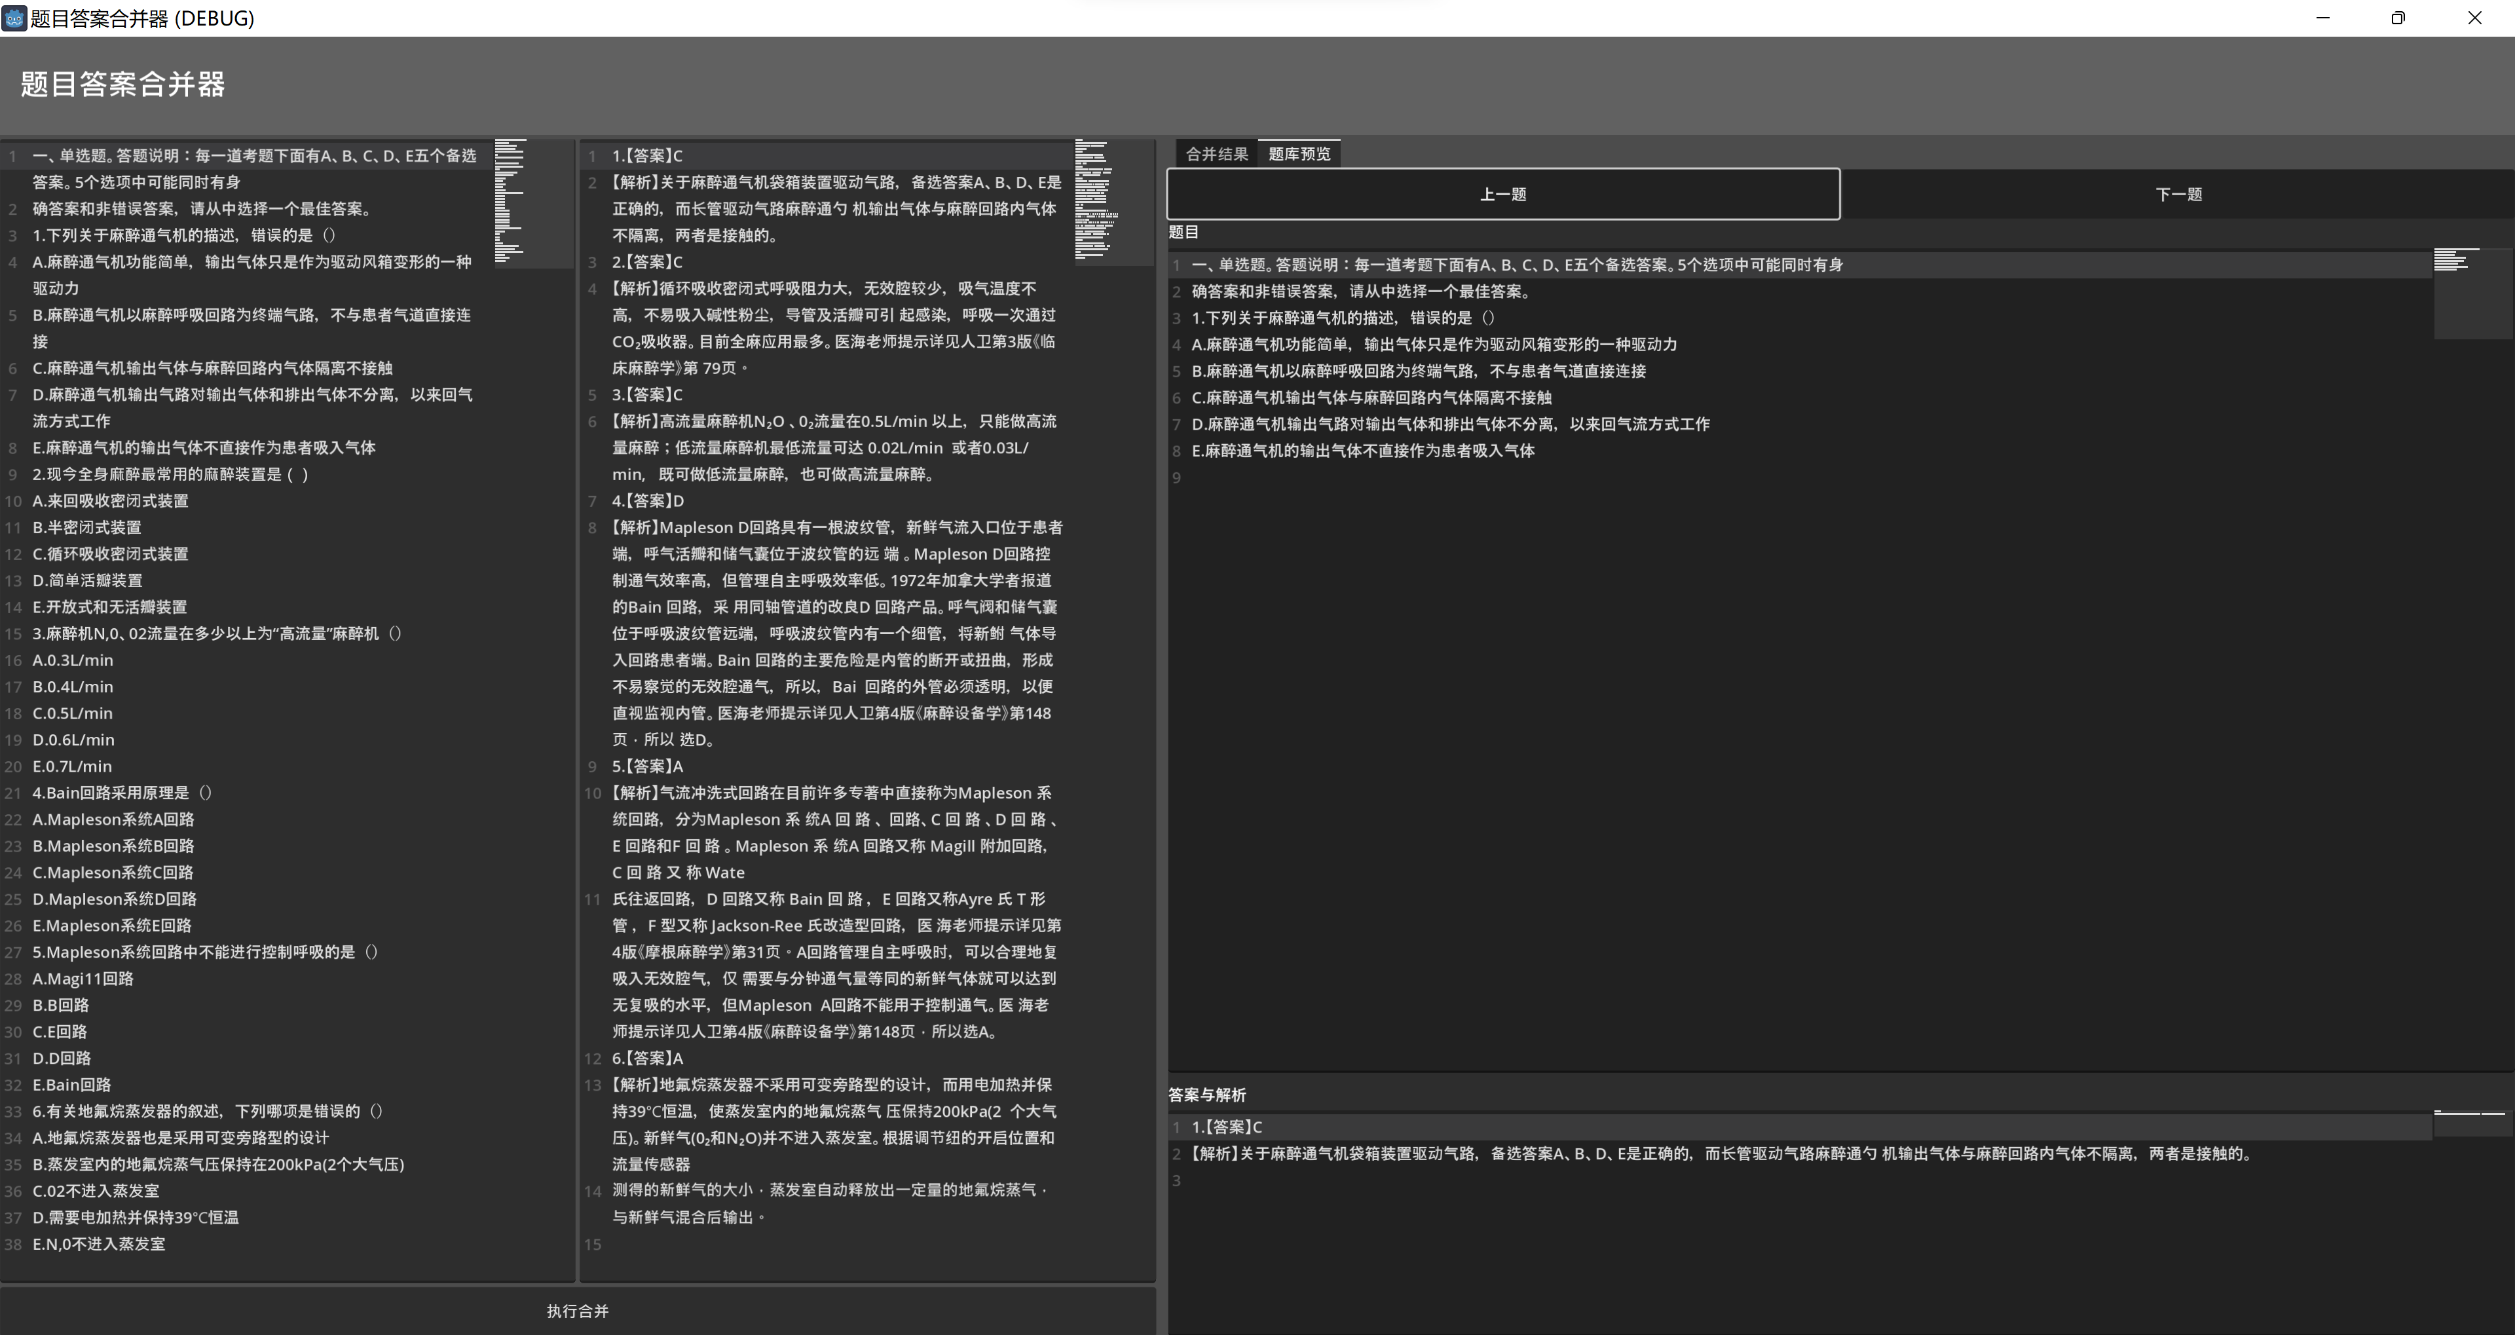Select the 题库预览 tab

[1299, 155]
